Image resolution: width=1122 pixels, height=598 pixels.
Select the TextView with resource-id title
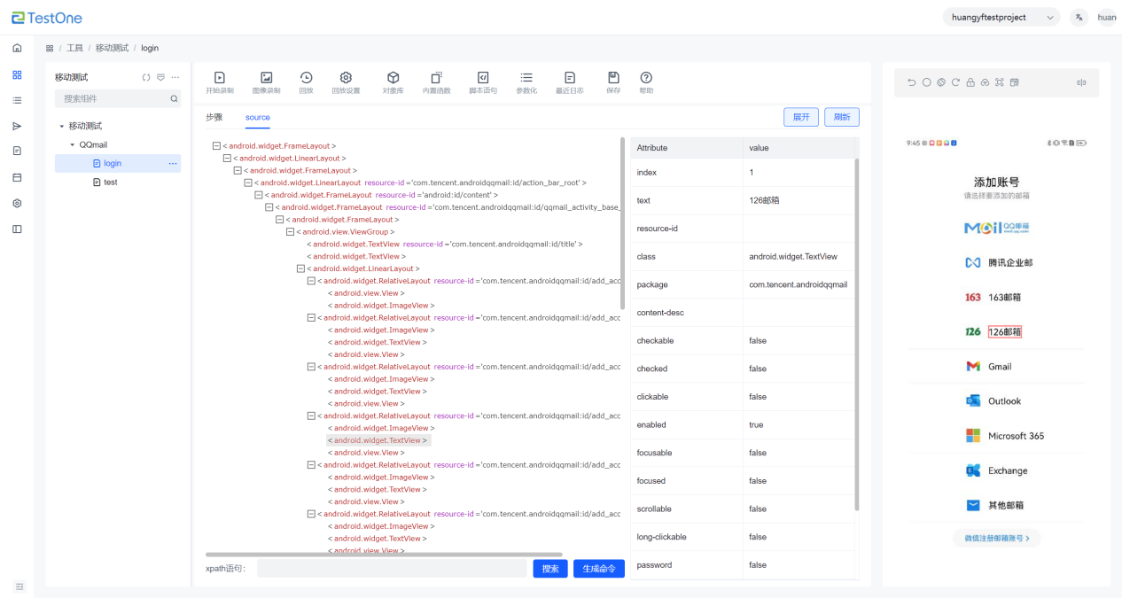tap(445, 244)
